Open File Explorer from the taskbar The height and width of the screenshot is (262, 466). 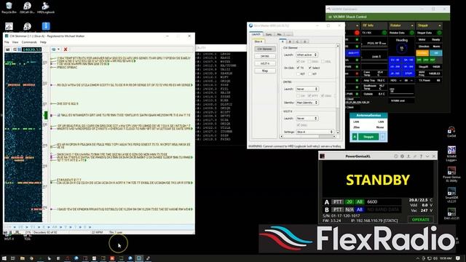coord(23,258)
